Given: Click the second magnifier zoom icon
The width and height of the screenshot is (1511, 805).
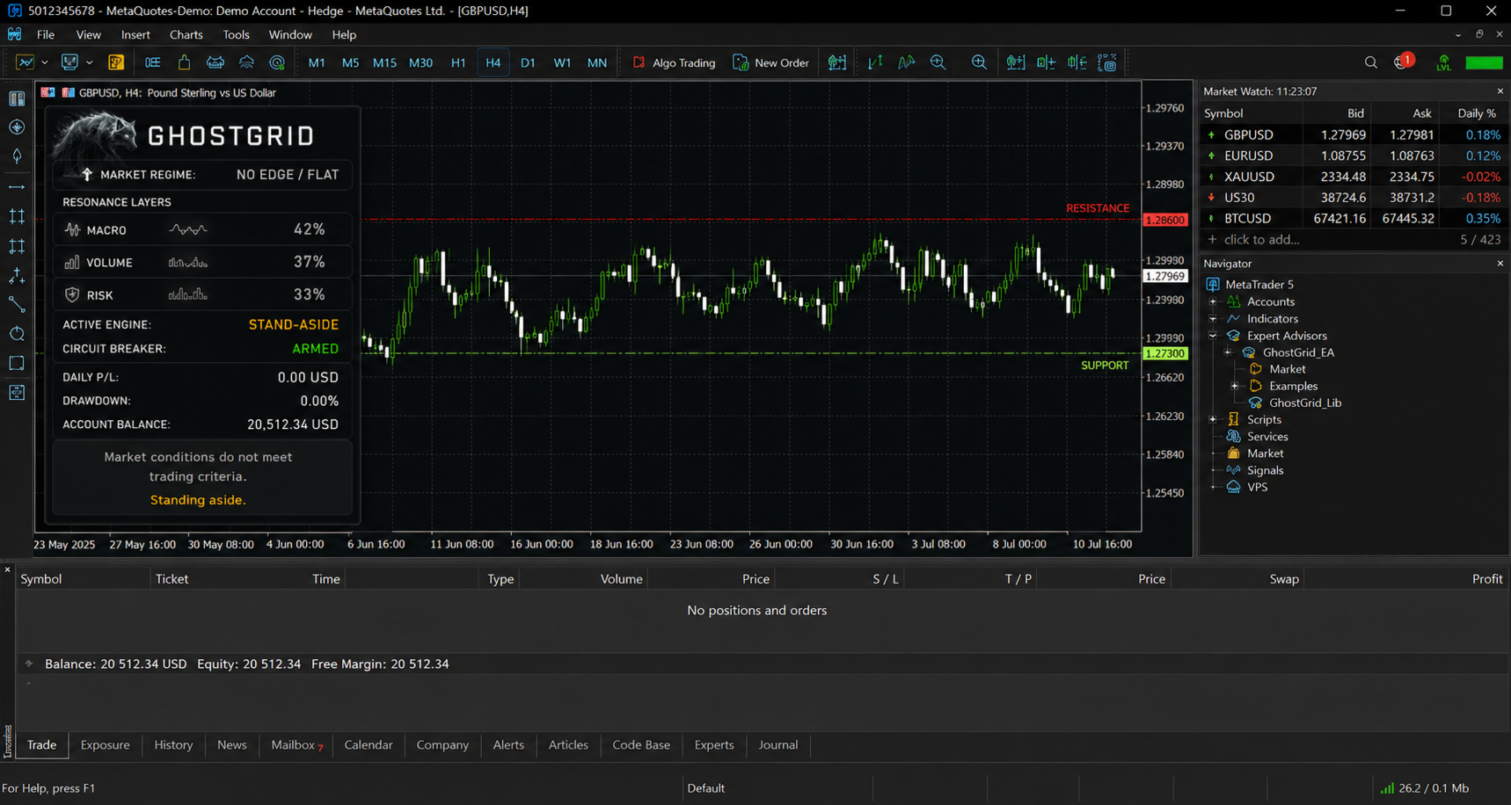Looking at the screenshot, I should (978, 62).
